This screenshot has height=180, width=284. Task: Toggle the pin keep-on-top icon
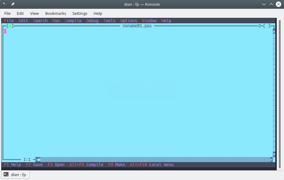coord(12,4)
